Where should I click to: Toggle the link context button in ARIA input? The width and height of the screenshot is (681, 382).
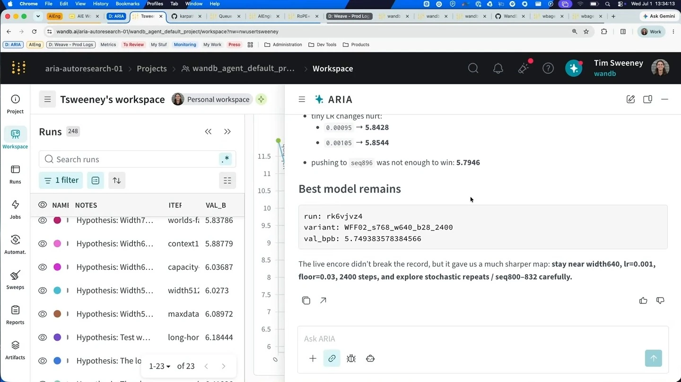coord(332,358)
